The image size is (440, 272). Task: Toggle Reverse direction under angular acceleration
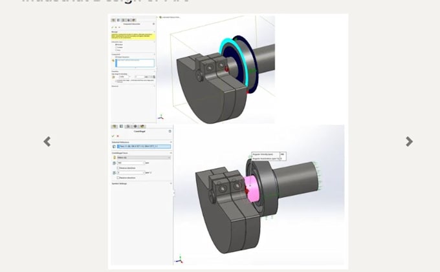click(x=118, y=178)
